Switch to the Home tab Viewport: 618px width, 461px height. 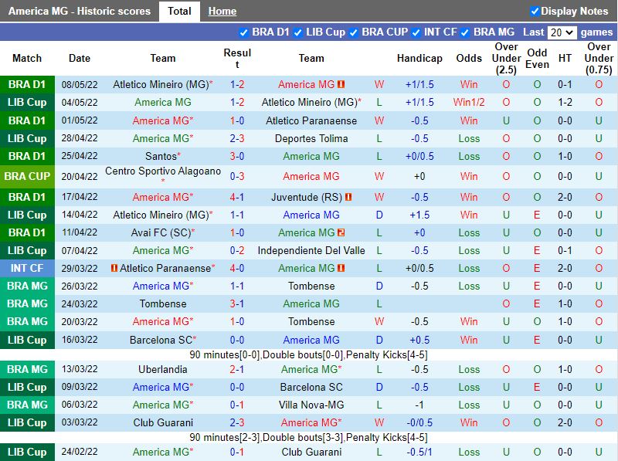[222, 11]
